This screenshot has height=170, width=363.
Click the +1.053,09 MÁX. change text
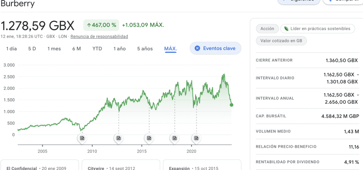coord(143,25)
